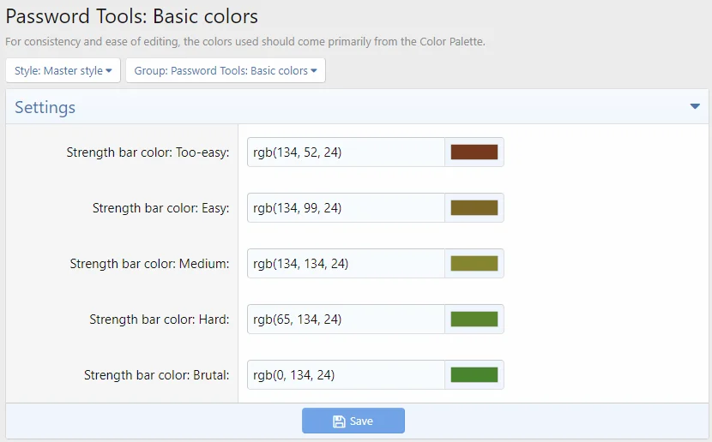The height and width of the screenshot is (442, 712).
Task: Click the Settings section header title
Action: coord(45,108)
